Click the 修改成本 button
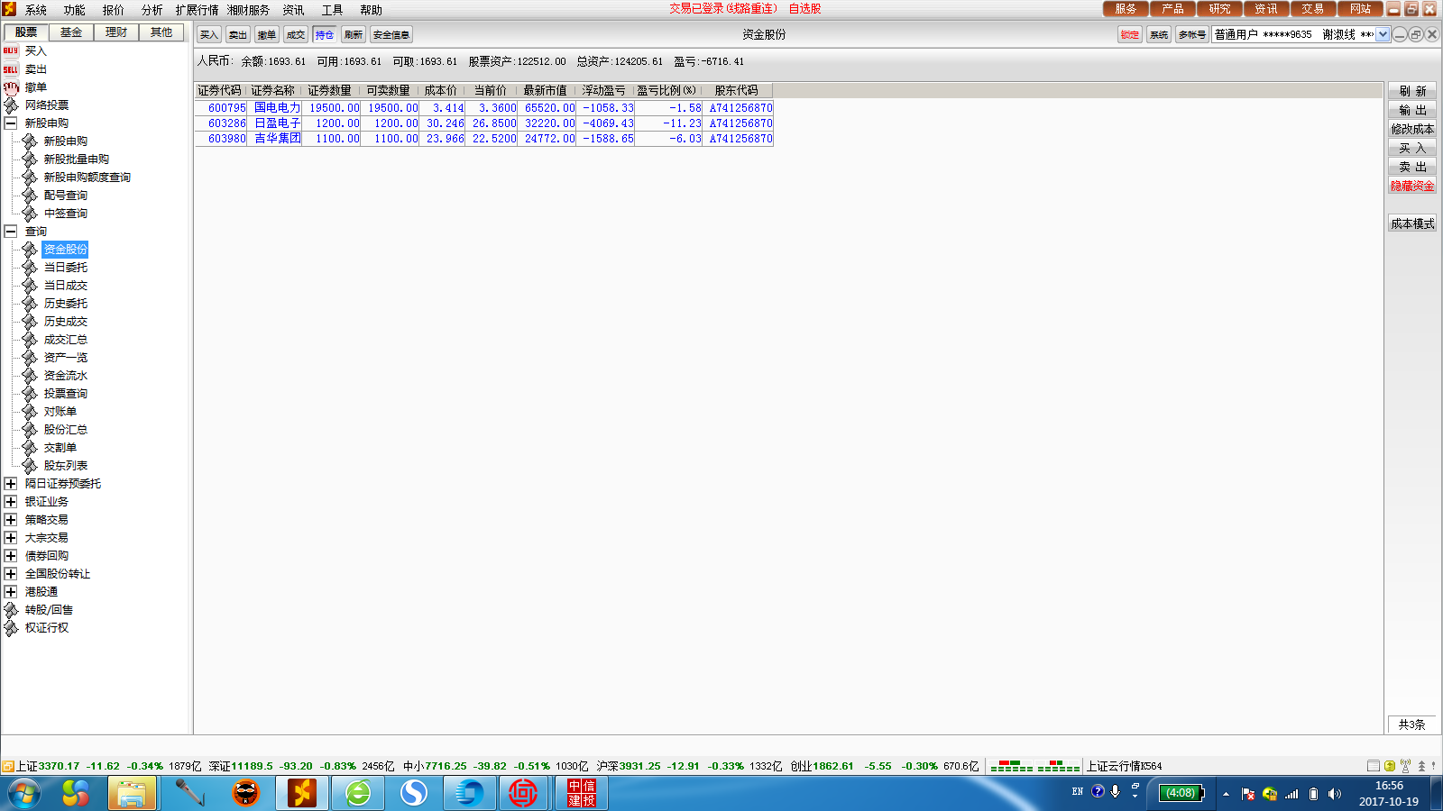 (1412, 129)
